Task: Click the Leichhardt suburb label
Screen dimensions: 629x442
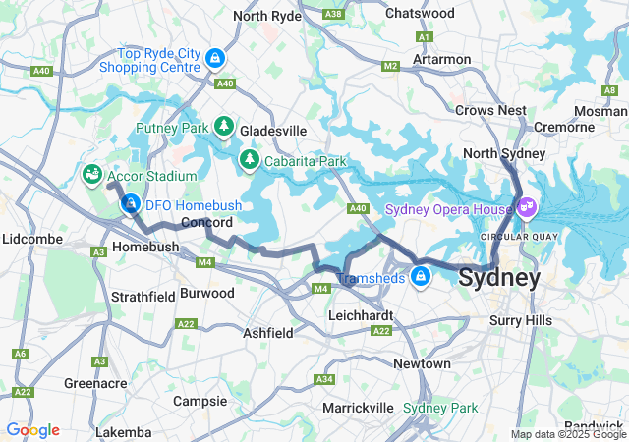Action: [361, 315]
